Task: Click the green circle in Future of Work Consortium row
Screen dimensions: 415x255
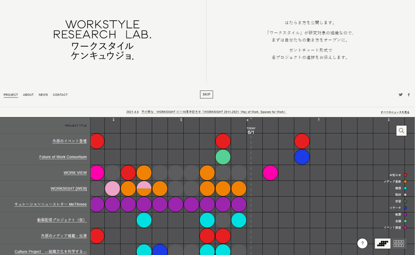Action: [223, 157]
